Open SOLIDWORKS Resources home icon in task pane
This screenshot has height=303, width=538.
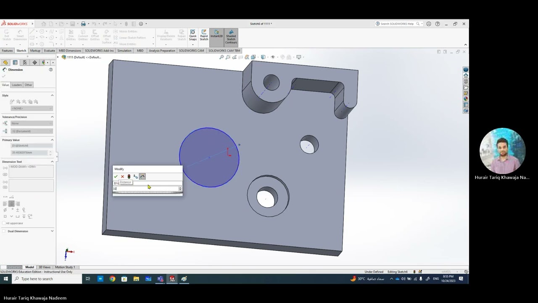466,75
